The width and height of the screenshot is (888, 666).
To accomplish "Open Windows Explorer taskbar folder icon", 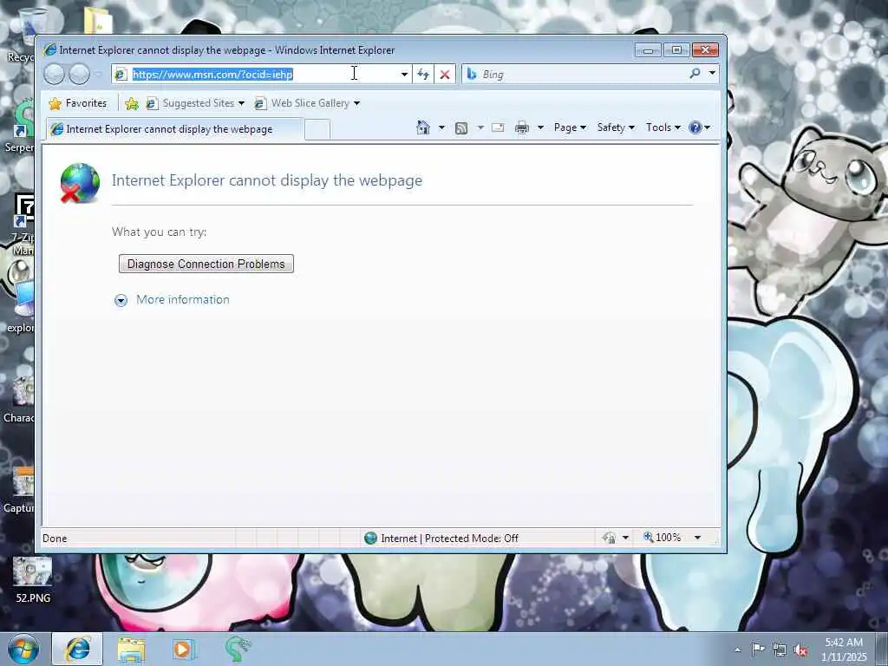I will click(x=131, y=650).
